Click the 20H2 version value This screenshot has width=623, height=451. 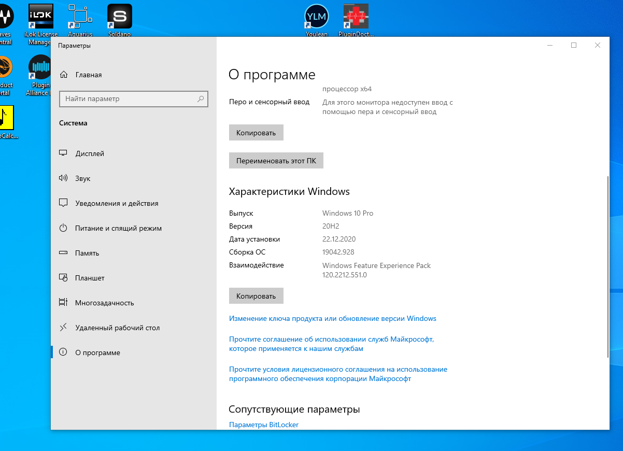[x=331, y=226]
